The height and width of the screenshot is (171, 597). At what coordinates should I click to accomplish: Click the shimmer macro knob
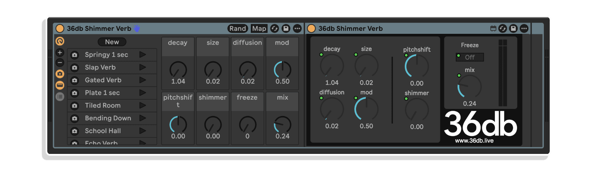click(213, 124)
